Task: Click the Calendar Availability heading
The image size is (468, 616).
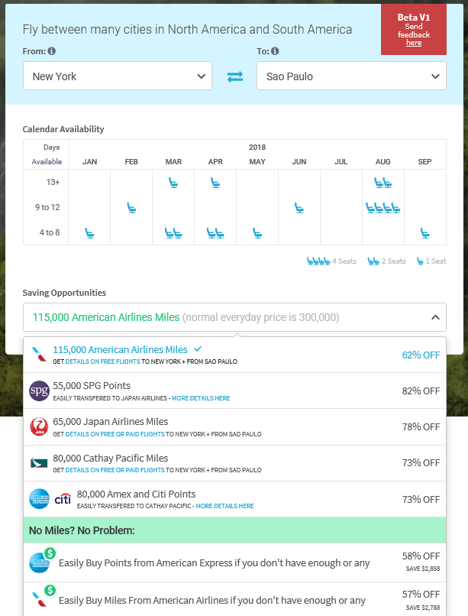Action: [63, 129]
